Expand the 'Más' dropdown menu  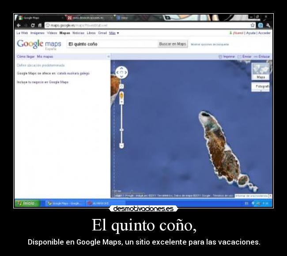(x=114, y=33)
